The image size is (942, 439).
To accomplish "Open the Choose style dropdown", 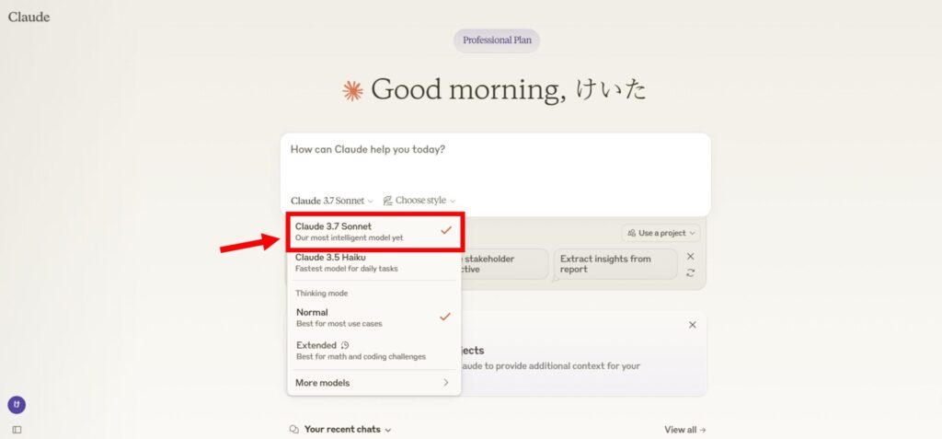I will pyautogui.click(x=419, y=201).
